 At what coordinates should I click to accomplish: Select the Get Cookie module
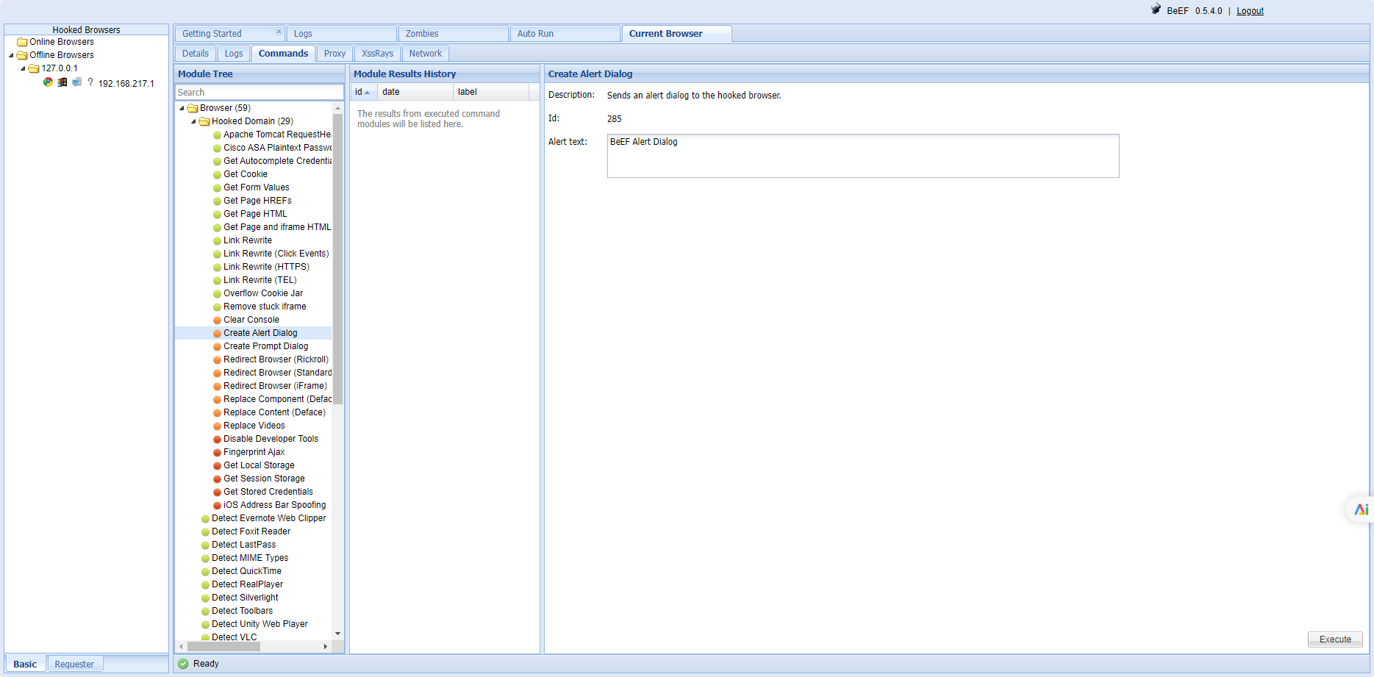(246, 174)
